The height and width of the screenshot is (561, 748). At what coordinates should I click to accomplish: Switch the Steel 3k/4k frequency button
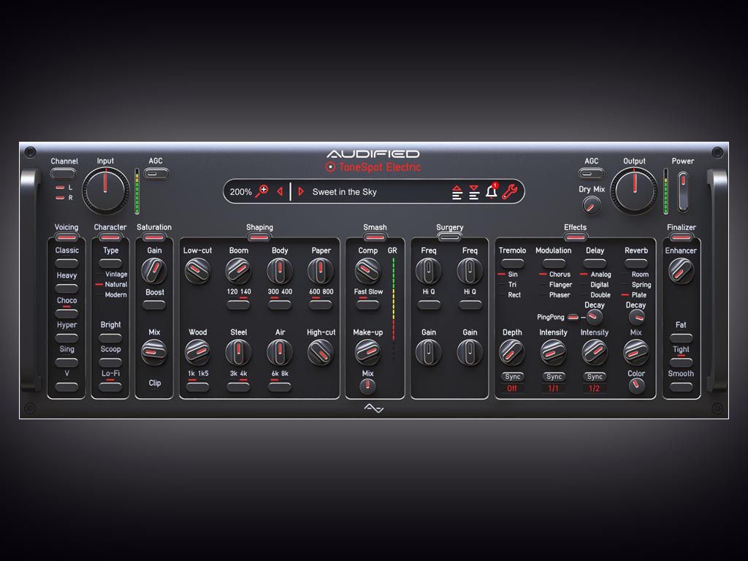pyautogui.click(x=239, y=386)
